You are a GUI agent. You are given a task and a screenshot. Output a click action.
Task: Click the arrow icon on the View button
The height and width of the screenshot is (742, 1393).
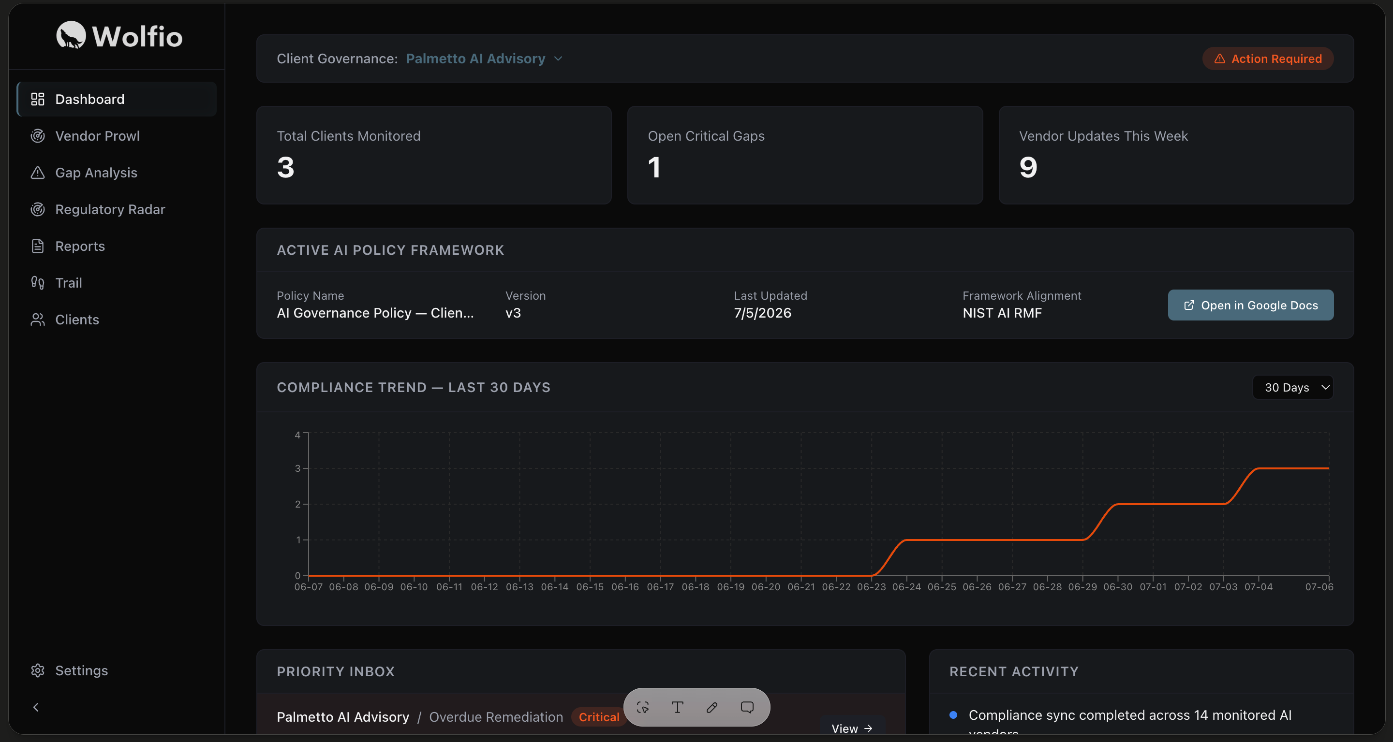(x=868, y=728)
